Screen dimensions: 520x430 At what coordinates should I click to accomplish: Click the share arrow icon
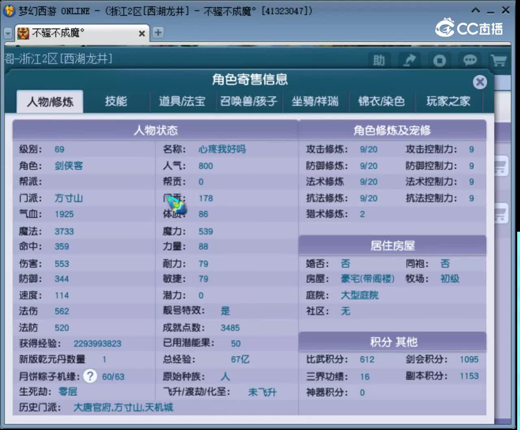tap(409, 61)
